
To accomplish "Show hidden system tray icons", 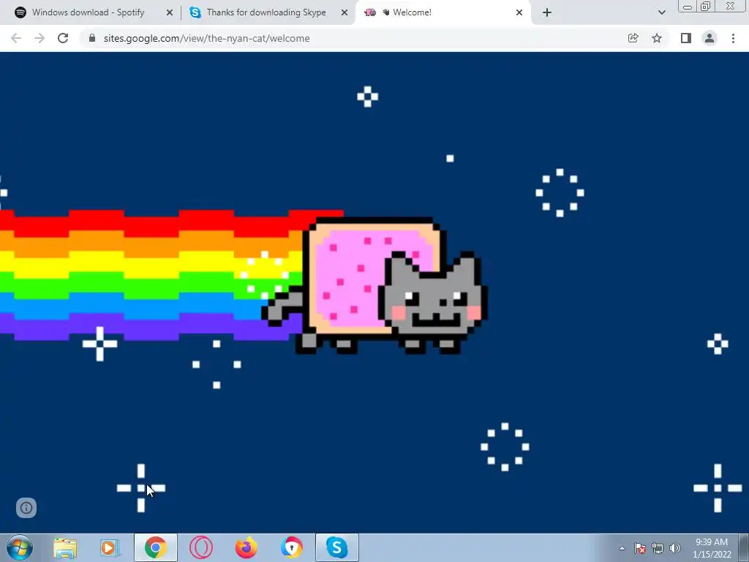I will point(622,548).
